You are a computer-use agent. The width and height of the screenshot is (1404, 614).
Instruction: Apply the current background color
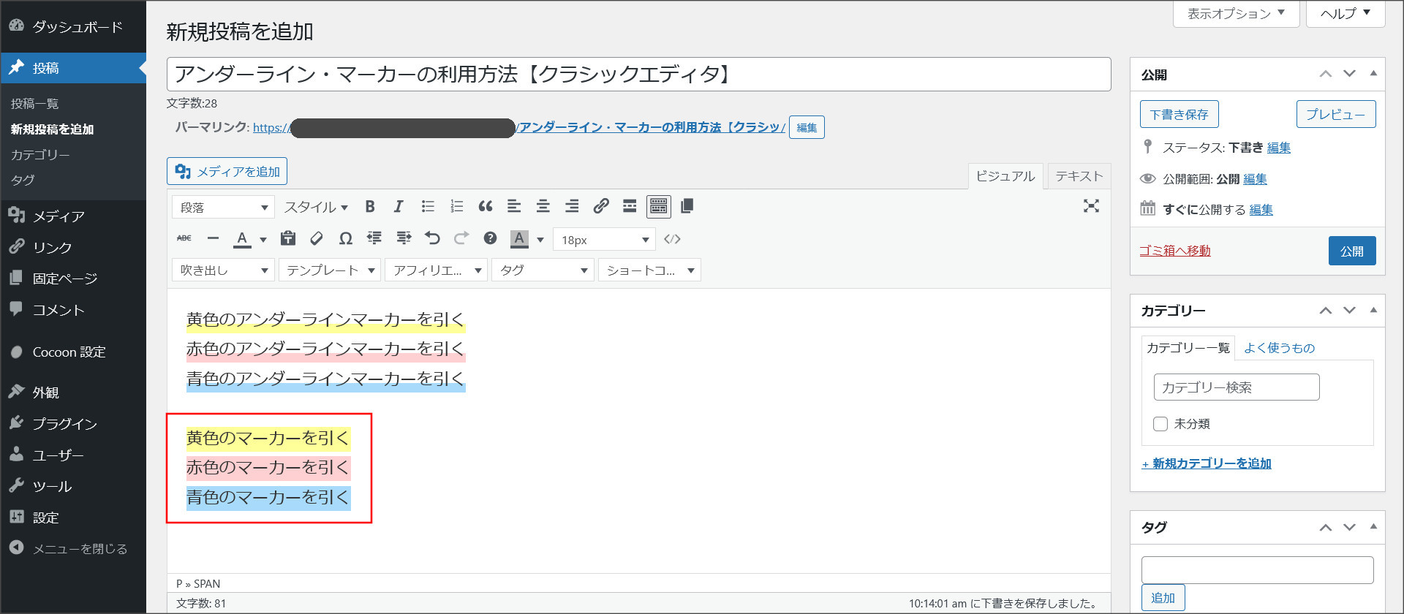coord(519,239)
